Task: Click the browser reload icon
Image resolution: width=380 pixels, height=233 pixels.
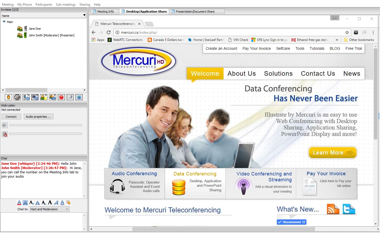Action: tap(109, 32)
